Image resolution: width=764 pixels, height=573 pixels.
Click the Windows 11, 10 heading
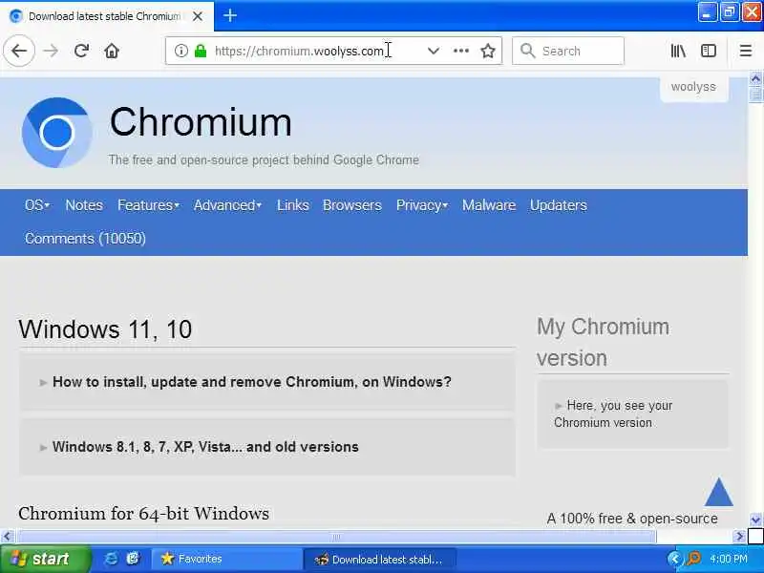click(x=105, y=329)
